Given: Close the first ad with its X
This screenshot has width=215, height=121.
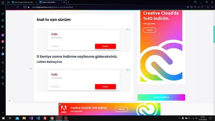Looking at the screenshot, I should coord(129,29).
